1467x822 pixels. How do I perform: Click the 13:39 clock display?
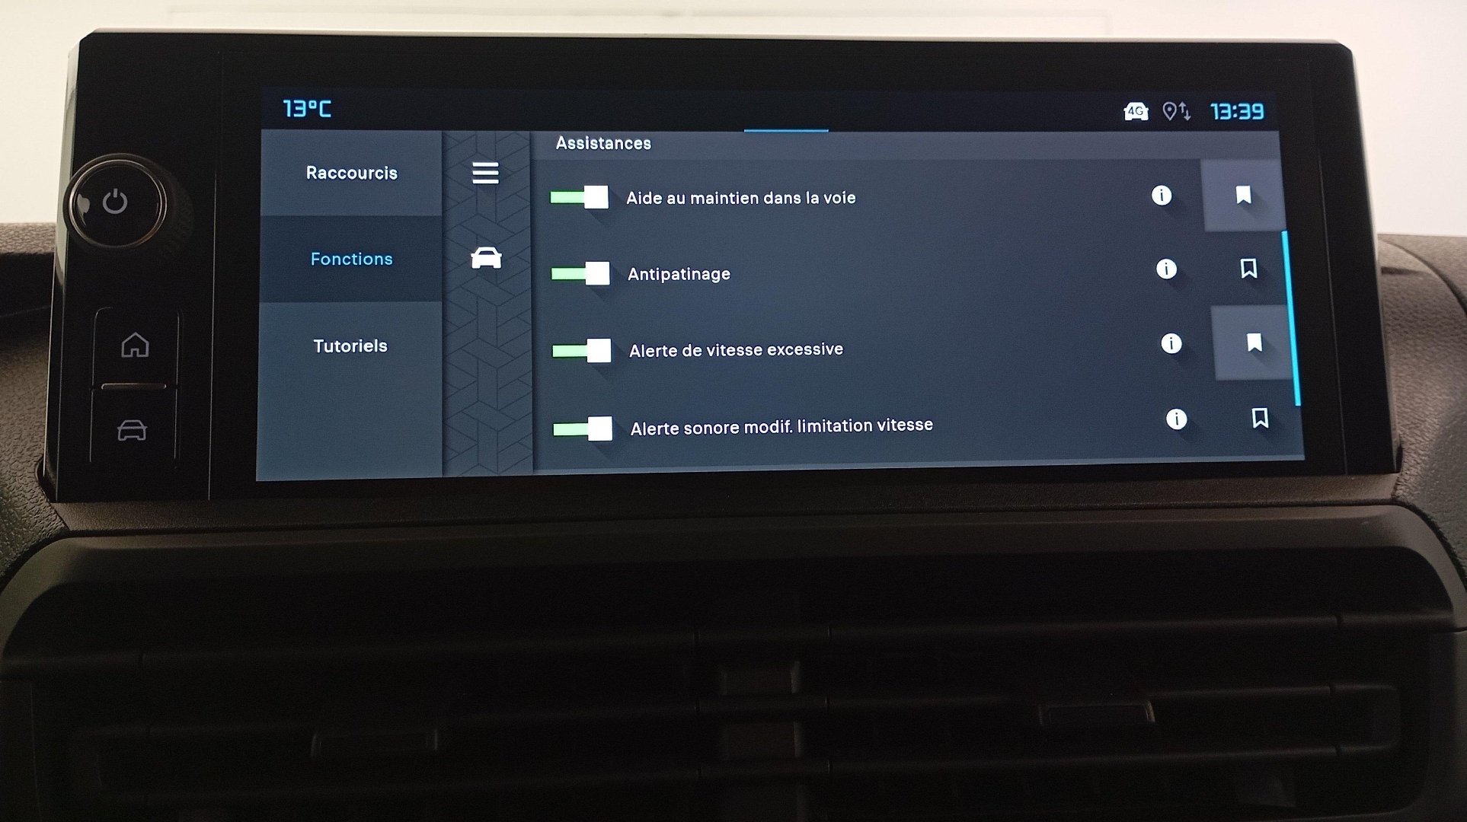pyautogui.click(x=1237, y=112)
